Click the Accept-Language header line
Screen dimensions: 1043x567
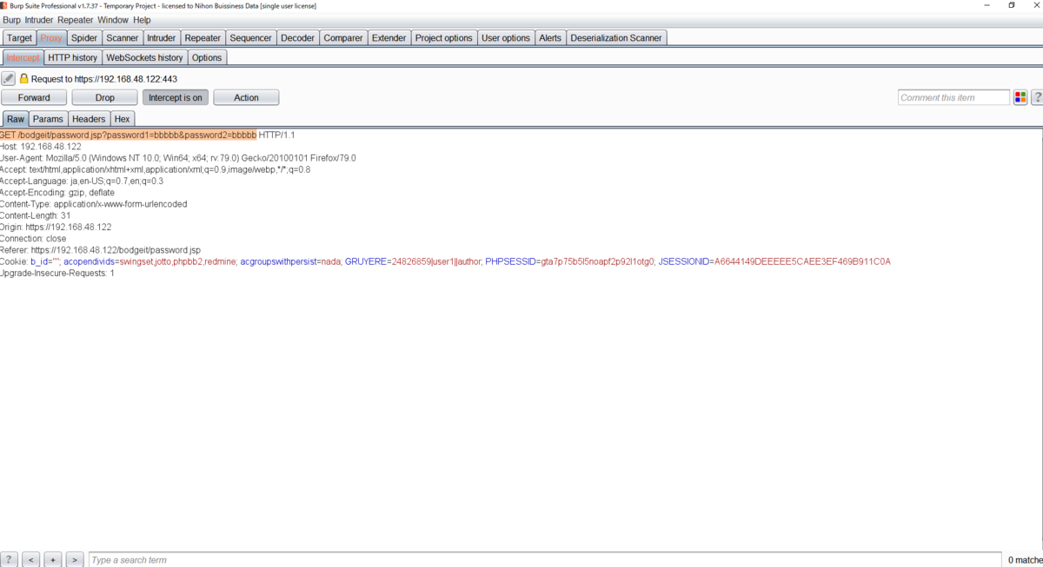[82, 181]
